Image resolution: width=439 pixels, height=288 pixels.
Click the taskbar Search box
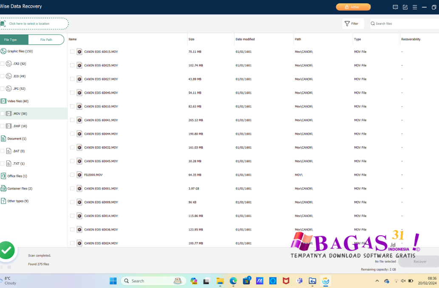click(153, 281)
